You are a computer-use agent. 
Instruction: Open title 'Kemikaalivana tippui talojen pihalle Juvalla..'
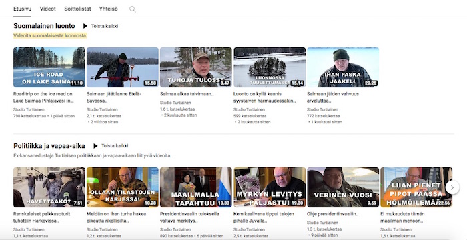[x=264, y=217]
